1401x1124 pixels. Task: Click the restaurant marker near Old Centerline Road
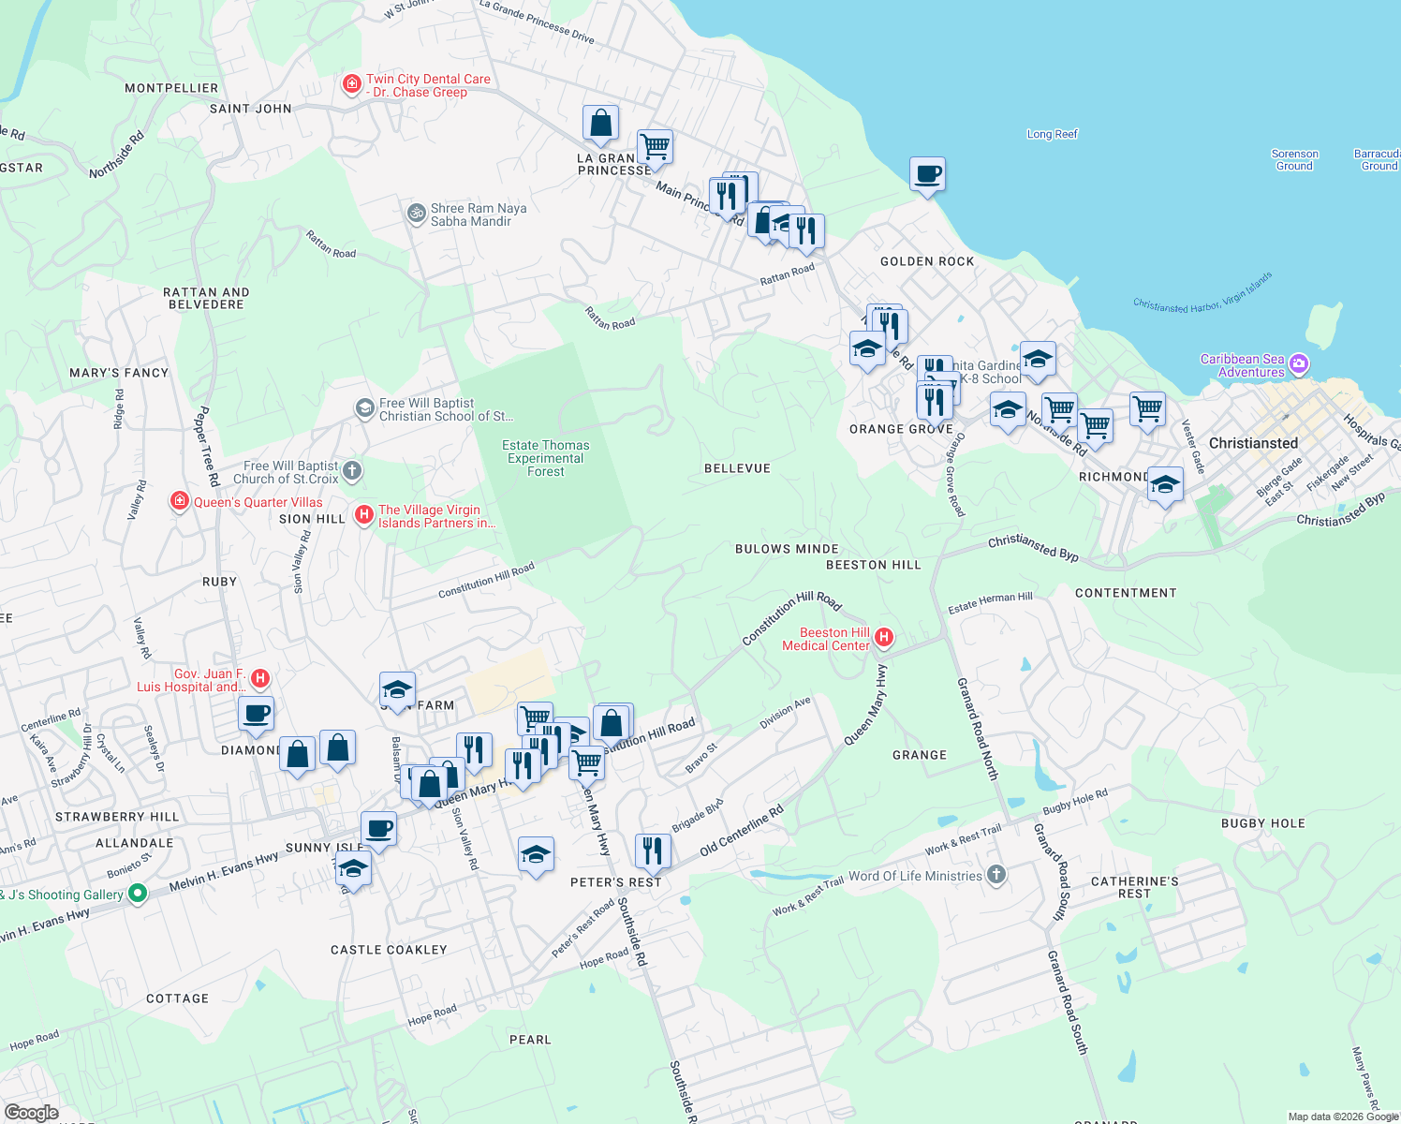pyautogui.click(x=653, y=849)
